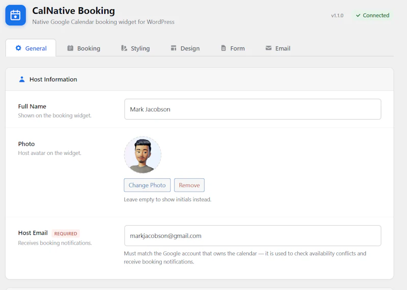407x290 pixels.
Task: Remove the host photo
Action: [189, 185]
